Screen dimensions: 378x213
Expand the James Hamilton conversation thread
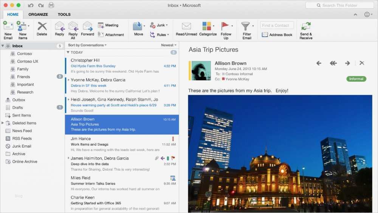click(68, 158)
